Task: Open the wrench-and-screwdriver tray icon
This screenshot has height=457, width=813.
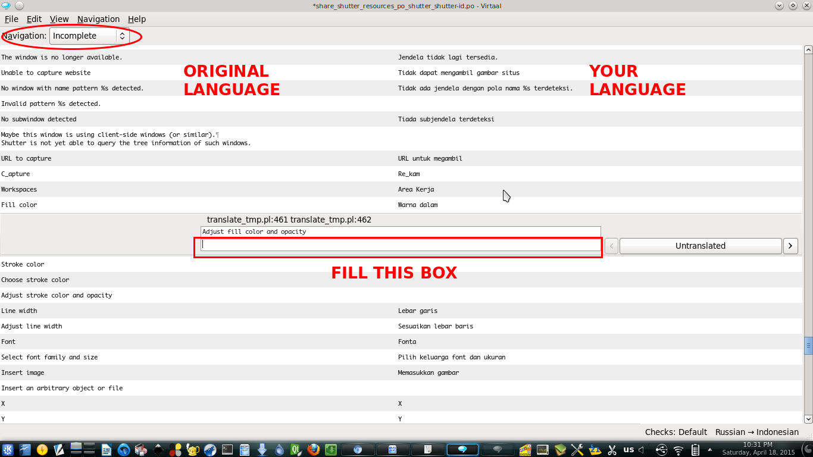Action: point(577,450)
